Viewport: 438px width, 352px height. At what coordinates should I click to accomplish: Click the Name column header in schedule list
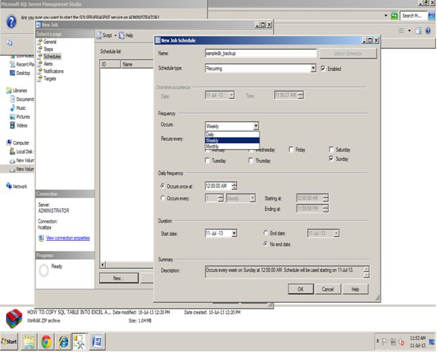(x=137, y=64)
